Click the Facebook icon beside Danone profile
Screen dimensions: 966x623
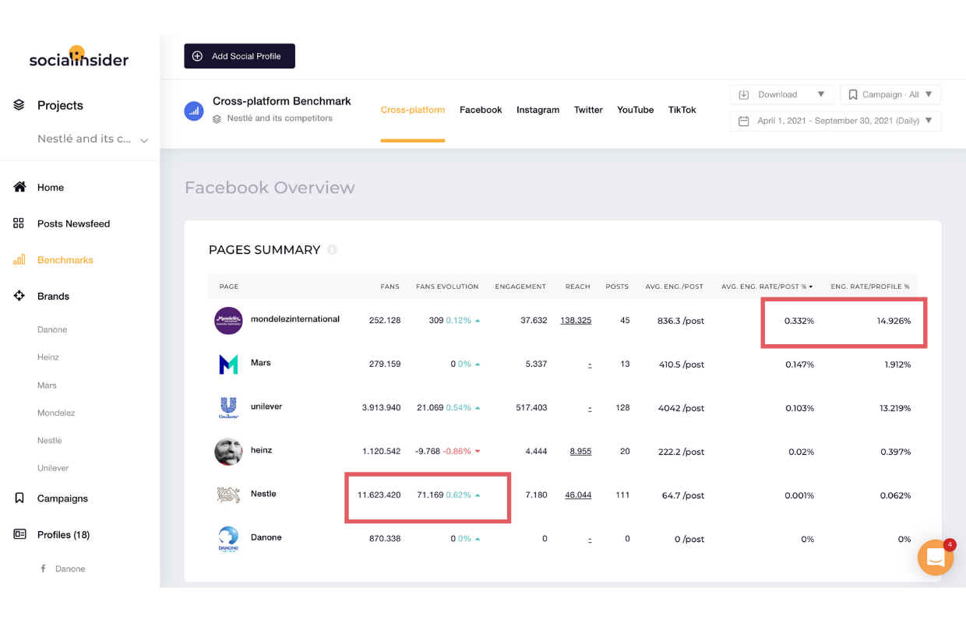coord(43,568)
